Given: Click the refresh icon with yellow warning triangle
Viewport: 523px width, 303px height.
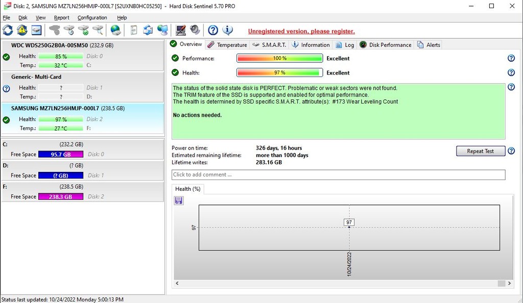Looking at the screenshot, I should point(22,30).
